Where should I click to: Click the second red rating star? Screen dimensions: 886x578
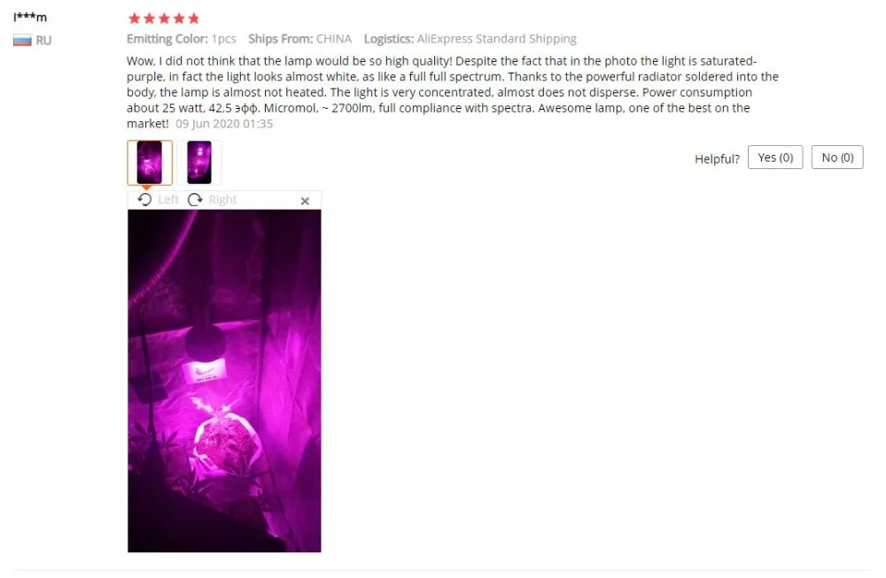pyautogui.click(x=149, y=19)
